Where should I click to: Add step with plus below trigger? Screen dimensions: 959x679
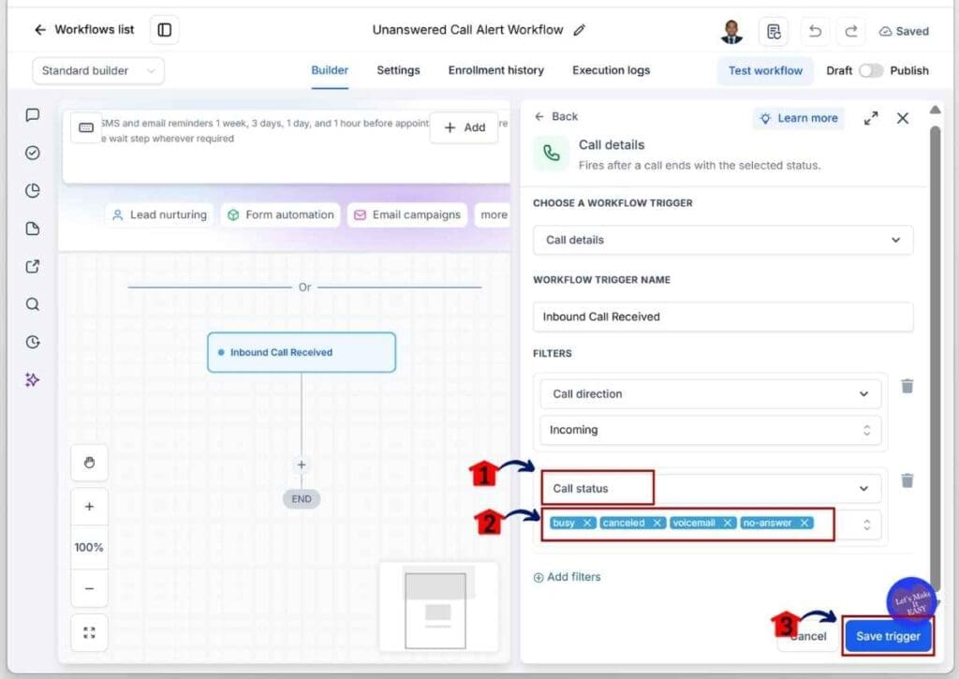(302, 465)
